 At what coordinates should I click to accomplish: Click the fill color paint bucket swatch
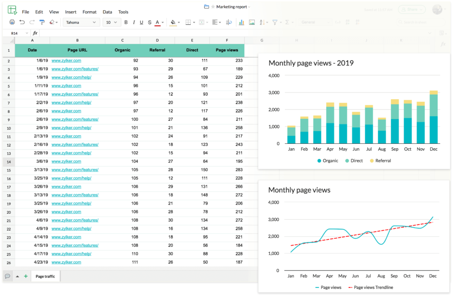(173, 22)
